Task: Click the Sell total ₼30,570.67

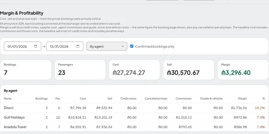Action: click(183, 73)
